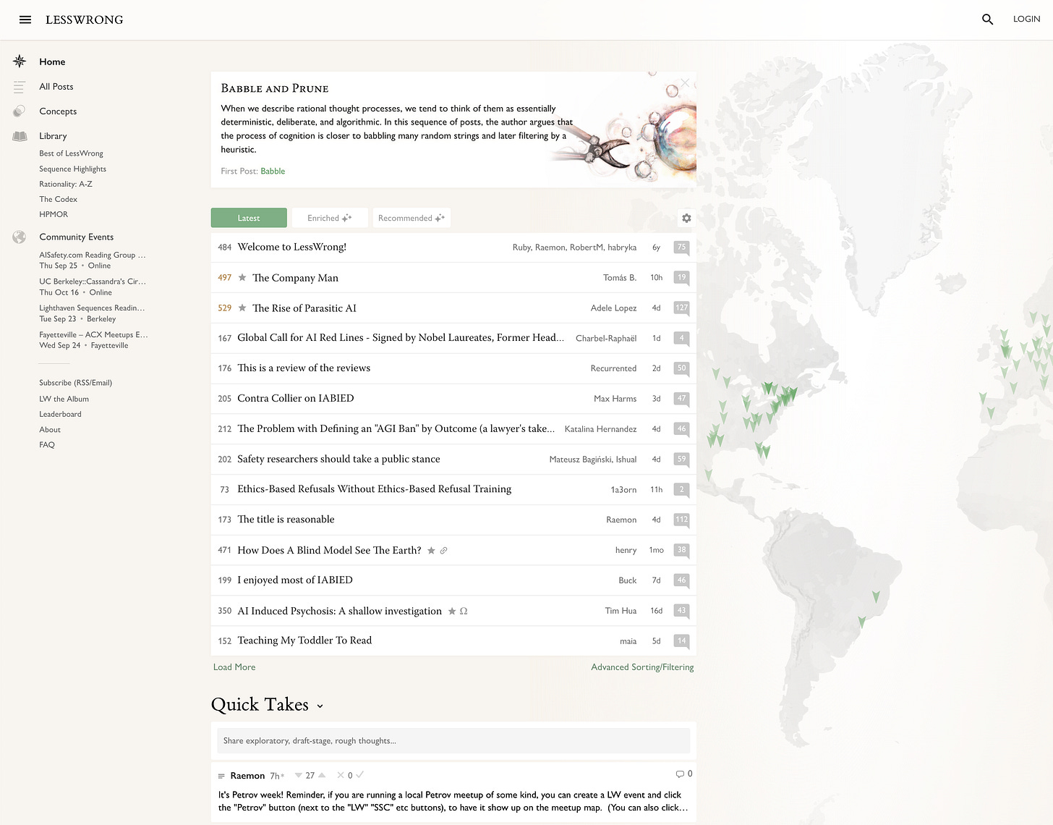
Task: Expand the Quick Takes dropdown arrow
Action: pyautogui.click(x=320, y=706)
